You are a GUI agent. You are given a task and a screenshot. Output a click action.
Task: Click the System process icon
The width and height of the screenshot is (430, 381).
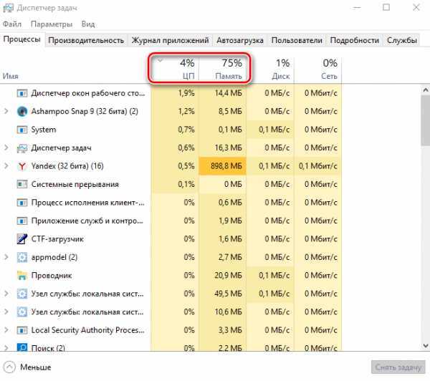click(x=22, y=130)
